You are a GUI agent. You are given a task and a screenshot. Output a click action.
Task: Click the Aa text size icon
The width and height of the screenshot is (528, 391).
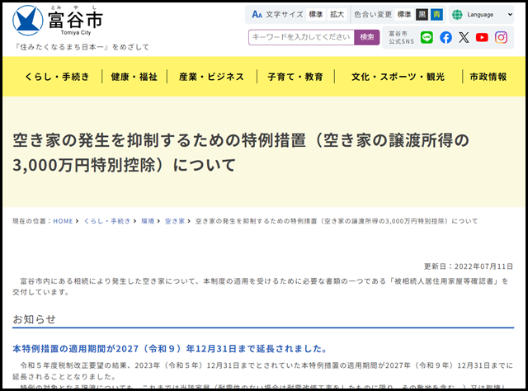(x=257, y=15)
